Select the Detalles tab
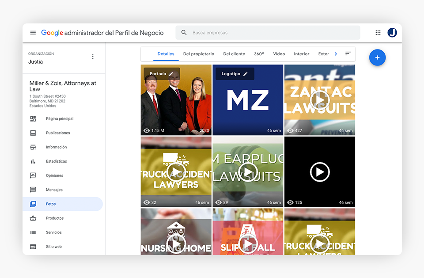 (x=166, y=54)
